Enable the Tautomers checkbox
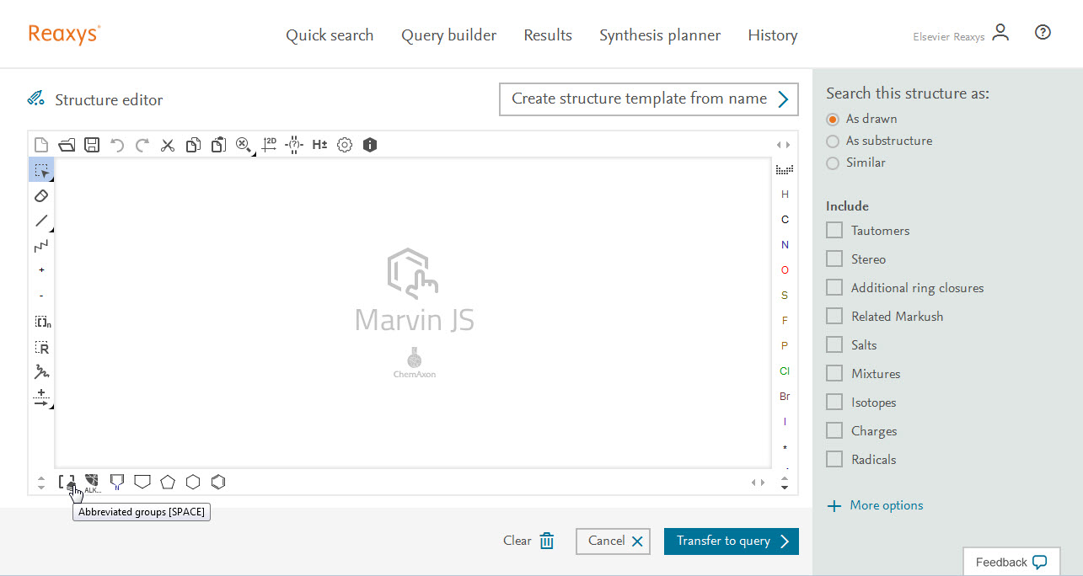Screen dimensions: 1083x576 coord(834,230)
